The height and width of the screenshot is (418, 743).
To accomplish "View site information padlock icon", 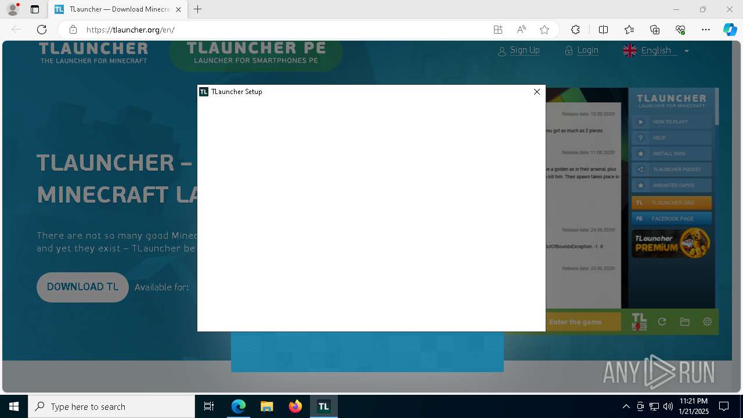I will (73, 30).
